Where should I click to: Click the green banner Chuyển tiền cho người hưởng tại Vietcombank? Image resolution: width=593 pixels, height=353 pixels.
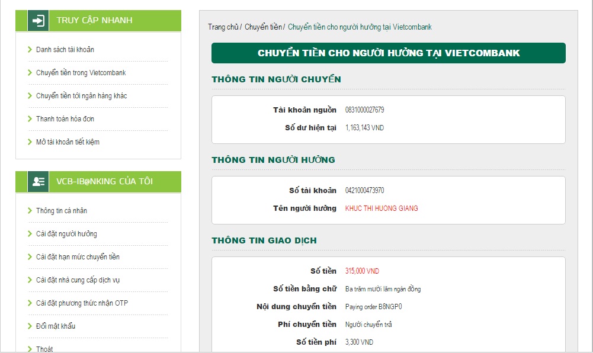389,53
